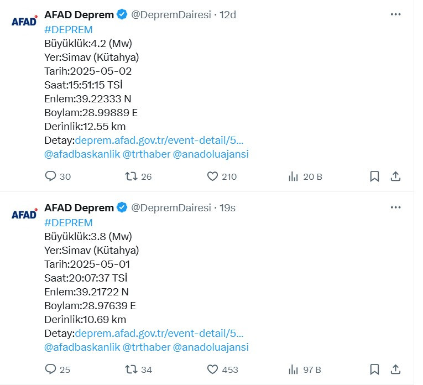
Task: Visit @trthaber mention in second tweet
Action: [x=147, y=347]
